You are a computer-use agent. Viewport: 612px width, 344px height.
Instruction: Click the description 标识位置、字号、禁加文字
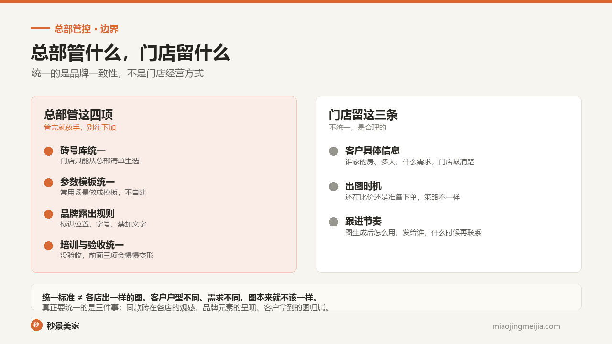coord(103,224)
